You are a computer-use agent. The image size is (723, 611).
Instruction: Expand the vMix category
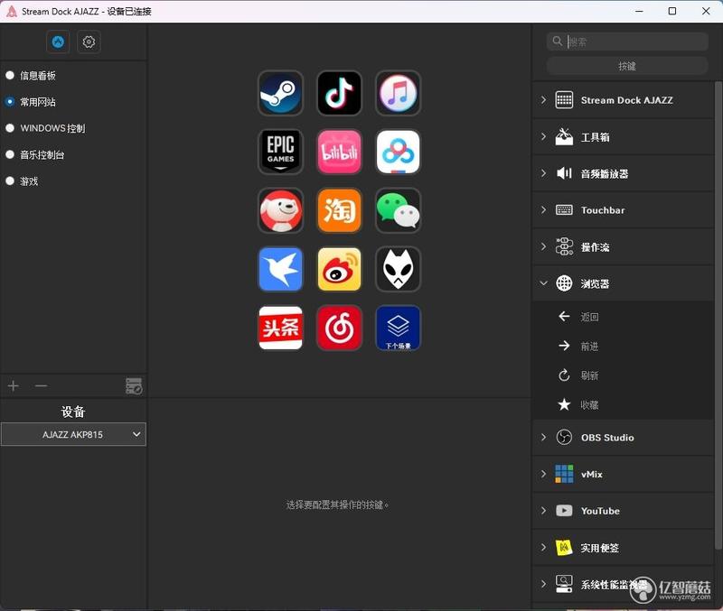[624, 474]
